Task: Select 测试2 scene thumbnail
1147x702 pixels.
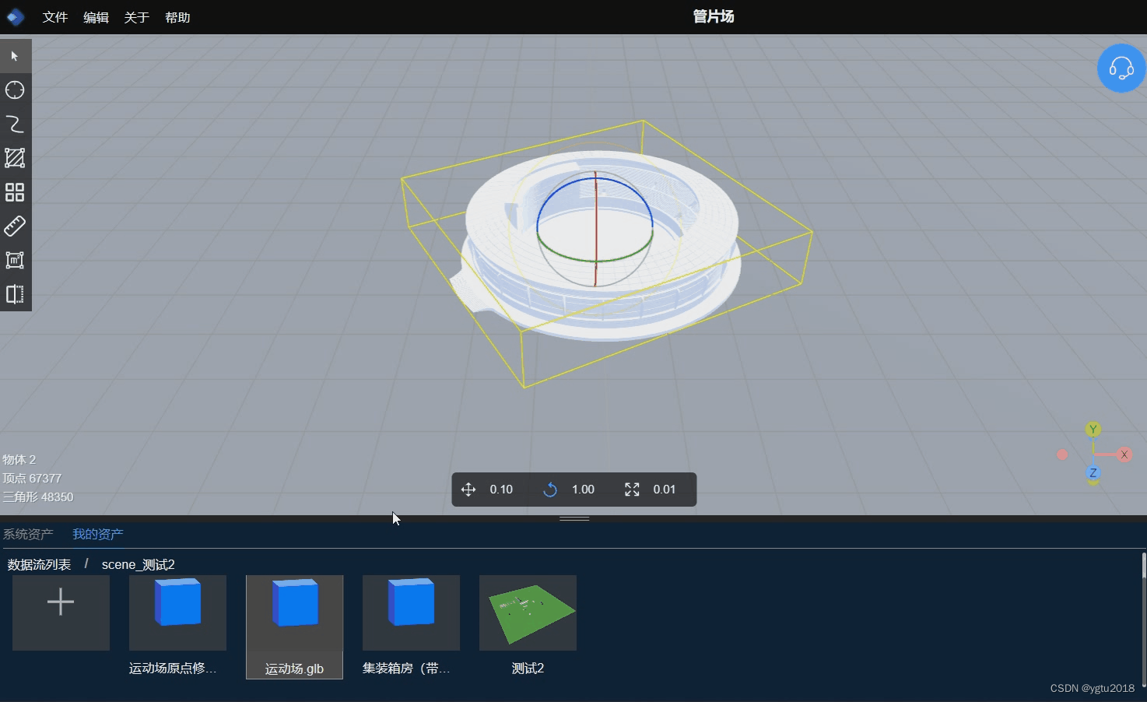Action: [x=528, y=613]
